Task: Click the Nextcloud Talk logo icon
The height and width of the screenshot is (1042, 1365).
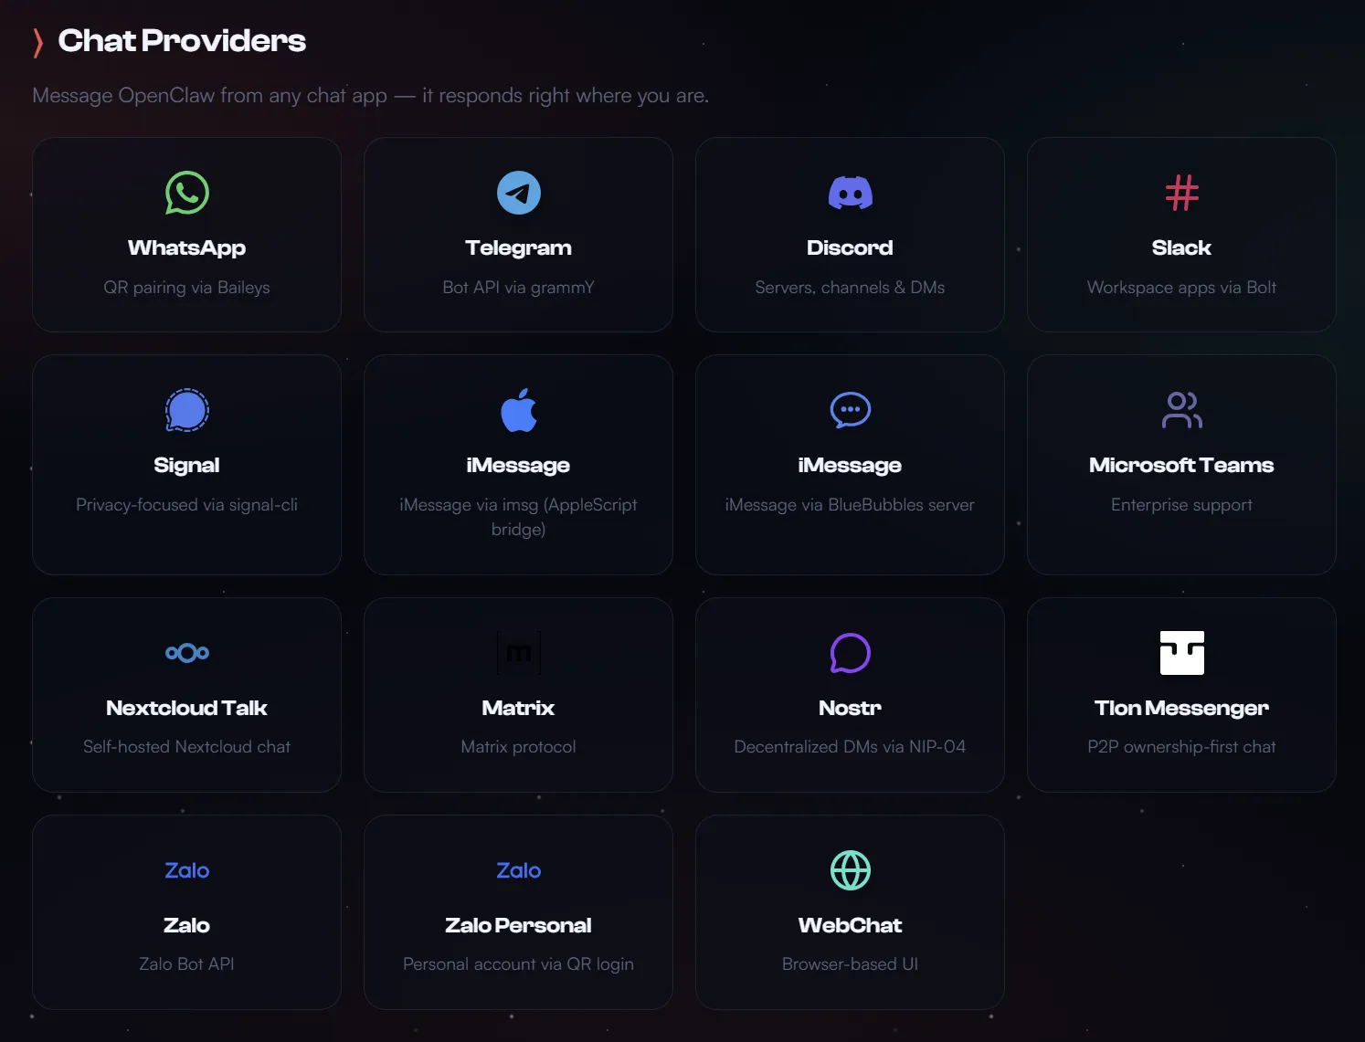Action: coord(186,652)
